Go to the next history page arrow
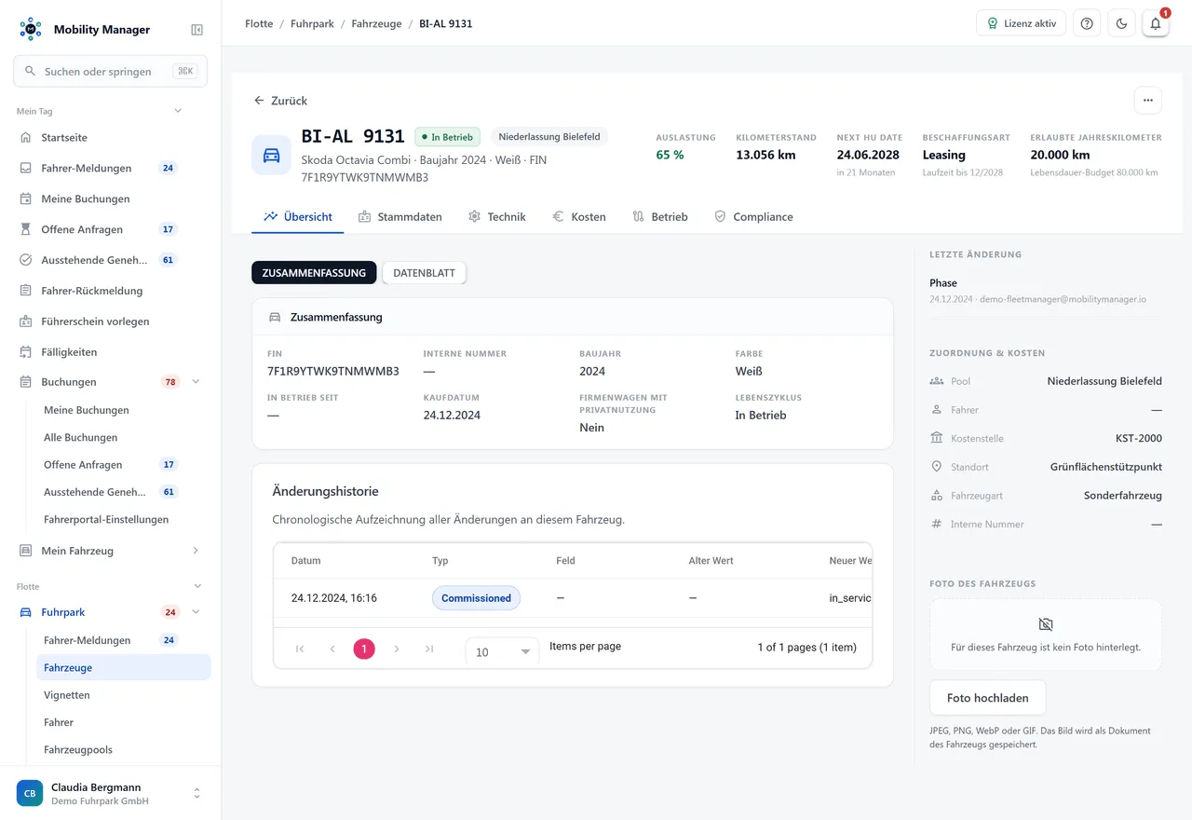The height and width of the screenshot is (820, 1192). click(397, 649)
